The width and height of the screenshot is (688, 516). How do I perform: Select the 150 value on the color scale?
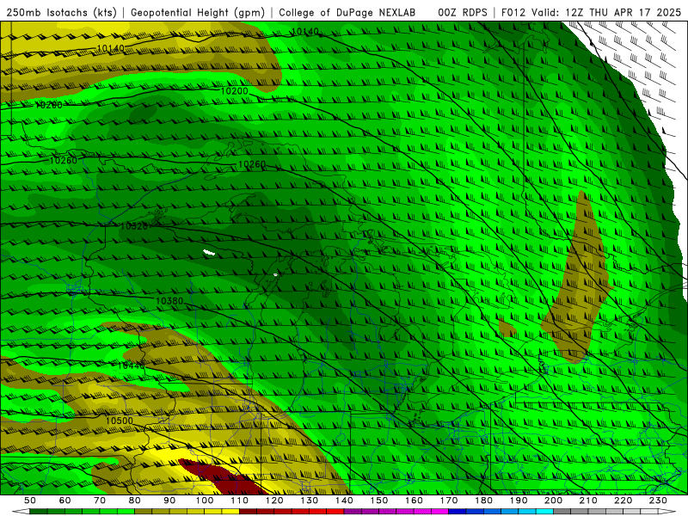pyautogui.click(x=378, y=501)
